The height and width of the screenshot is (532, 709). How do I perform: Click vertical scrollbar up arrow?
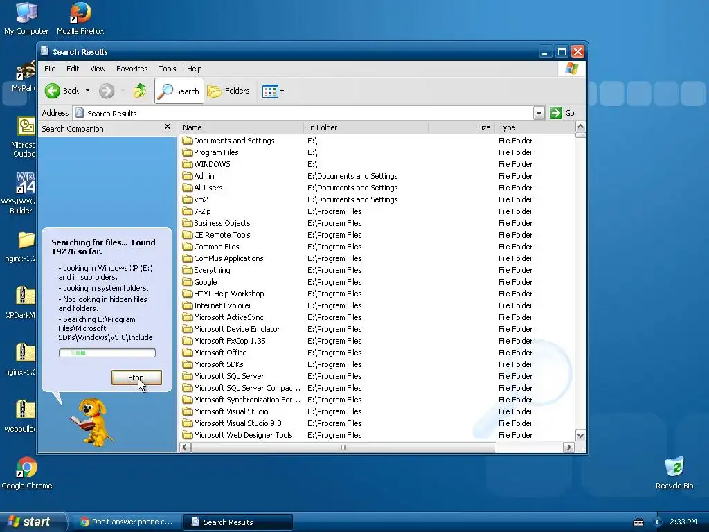(x=581, y=127)
